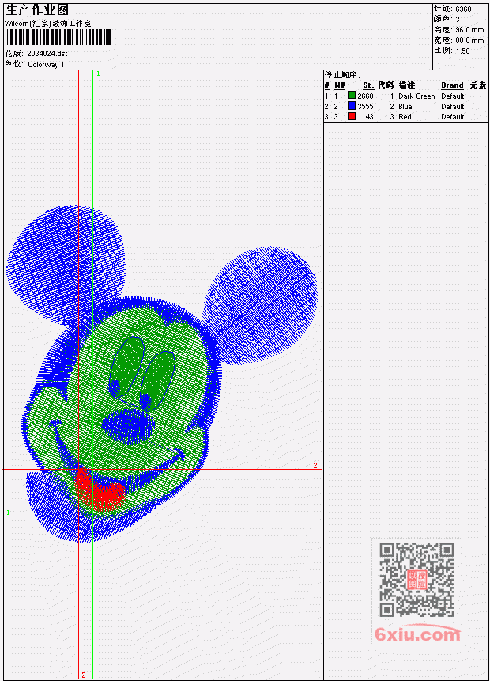Click the red '2' marker below the vertical guide
490x681 pixels.
[84, 675]
